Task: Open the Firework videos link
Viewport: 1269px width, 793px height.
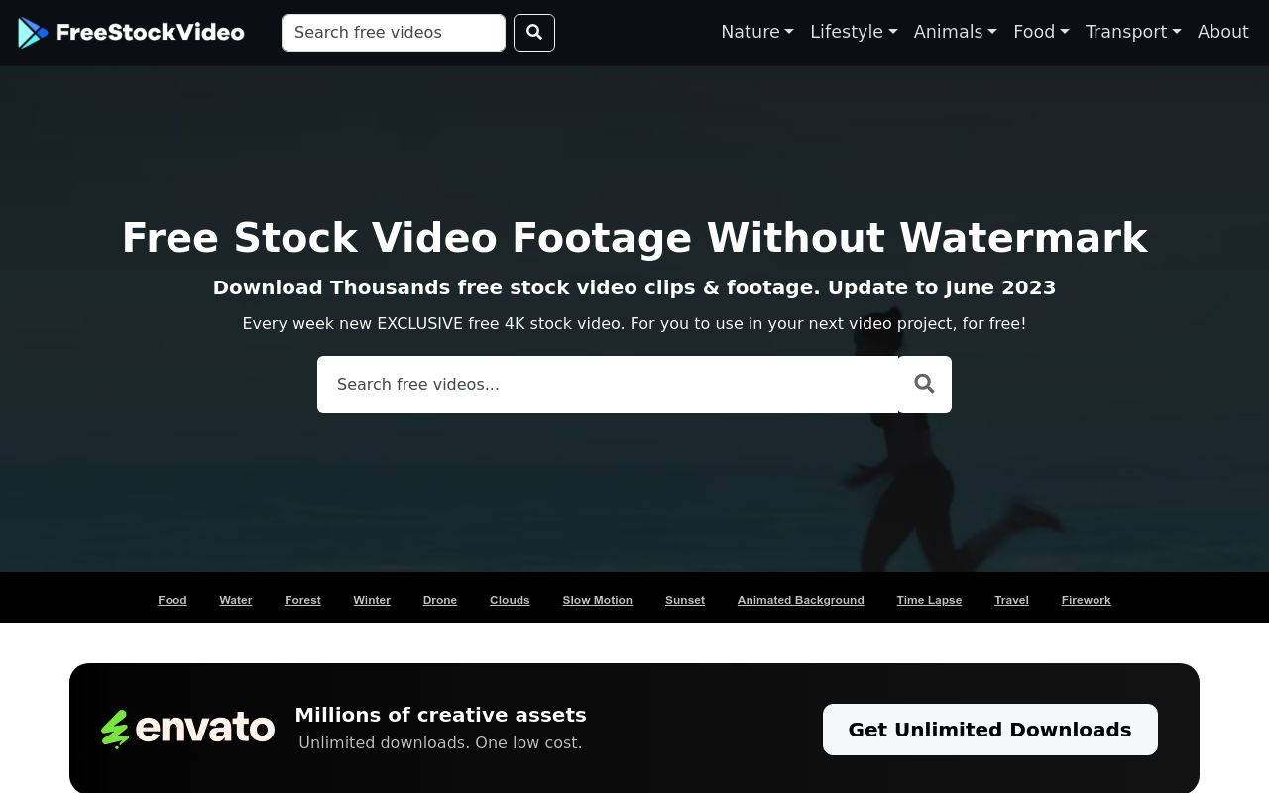Action: click(x=1086, y=599)
